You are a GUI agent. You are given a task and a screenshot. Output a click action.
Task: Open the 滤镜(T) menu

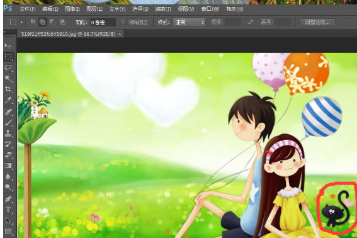click(x=163, y=9)
